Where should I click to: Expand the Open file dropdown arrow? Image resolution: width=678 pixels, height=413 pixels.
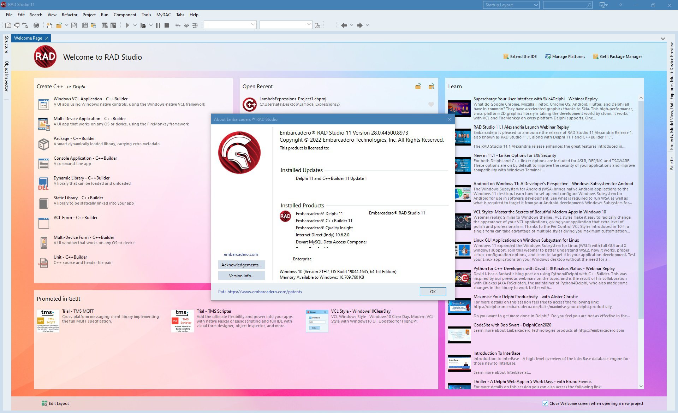66,25
